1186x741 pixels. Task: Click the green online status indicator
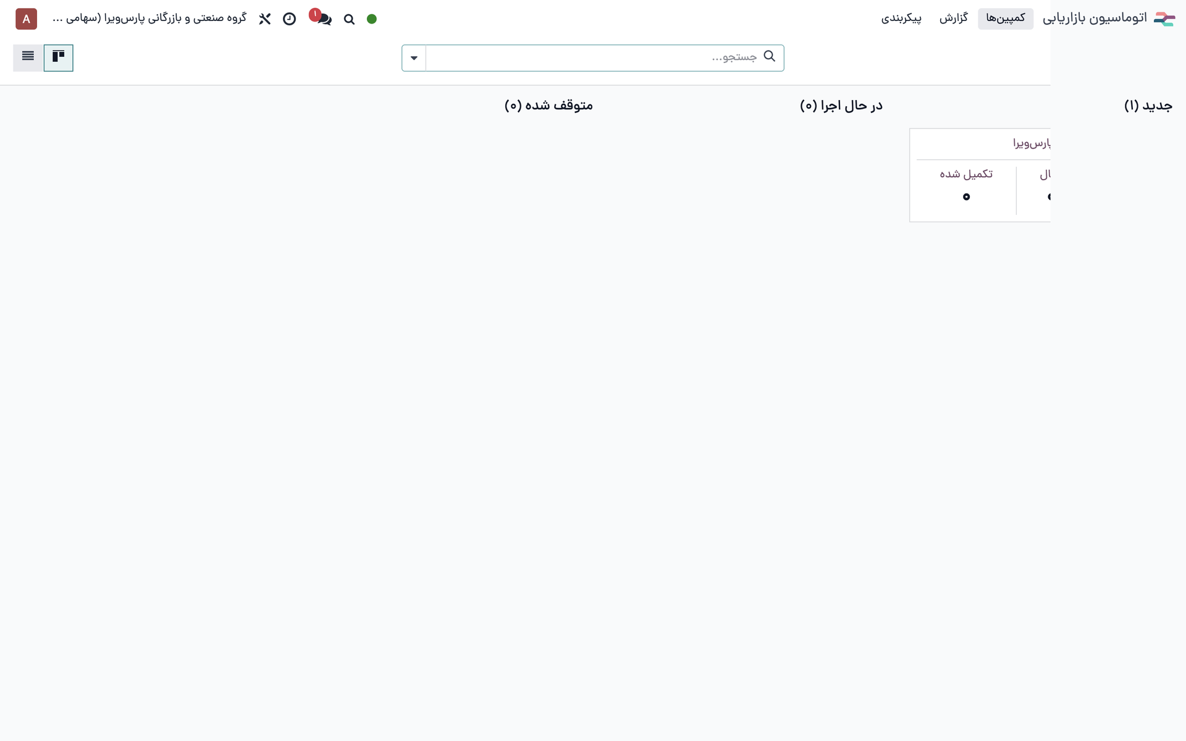point(372,19)
